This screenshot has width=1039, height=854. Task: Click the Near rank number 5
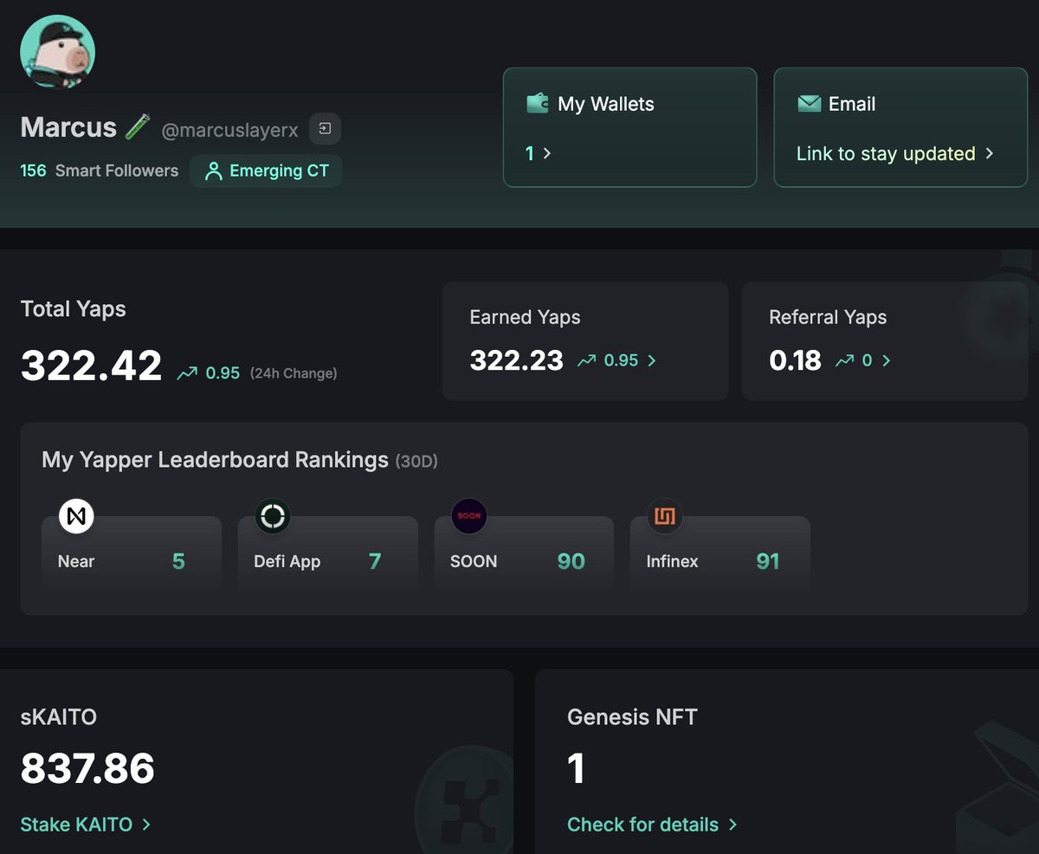click(x=178, y=561)
